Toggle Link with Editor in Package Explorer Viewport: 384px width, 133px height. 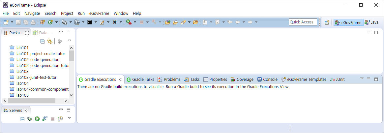point(49,41)
